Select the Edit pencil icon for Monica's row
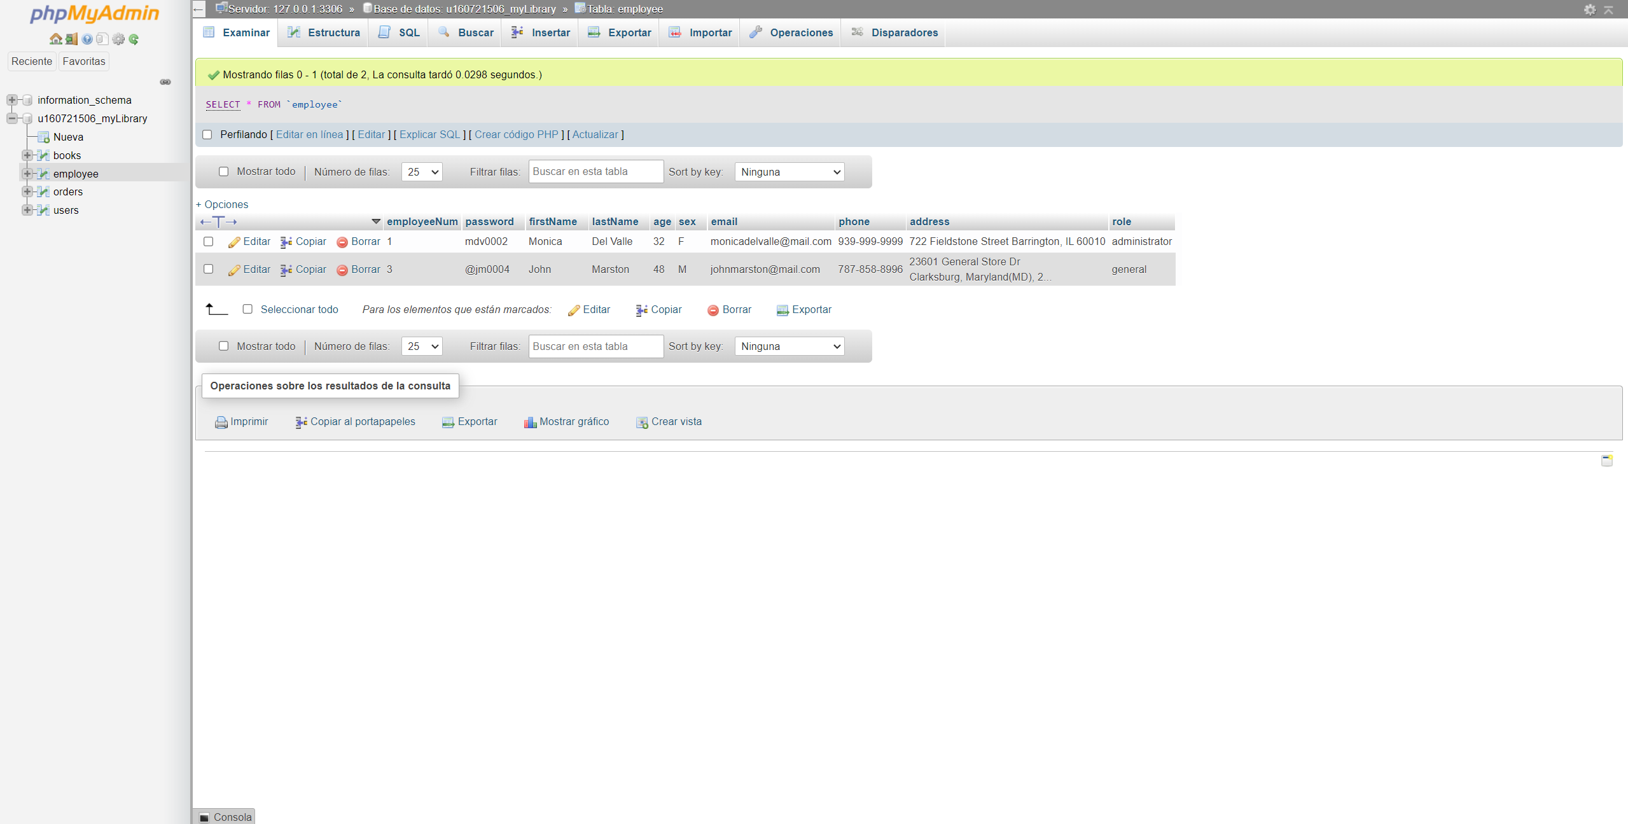Image resolution: width=1628 pixels, height=824 pixels. 234,242
